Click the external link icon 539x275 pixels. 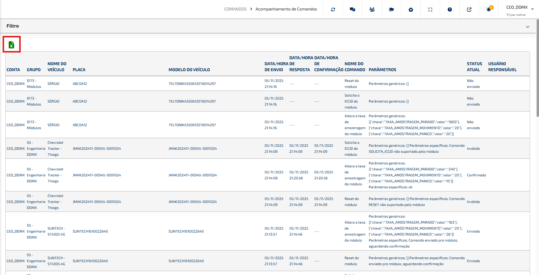pyautogui.click(x=469, y=10)
